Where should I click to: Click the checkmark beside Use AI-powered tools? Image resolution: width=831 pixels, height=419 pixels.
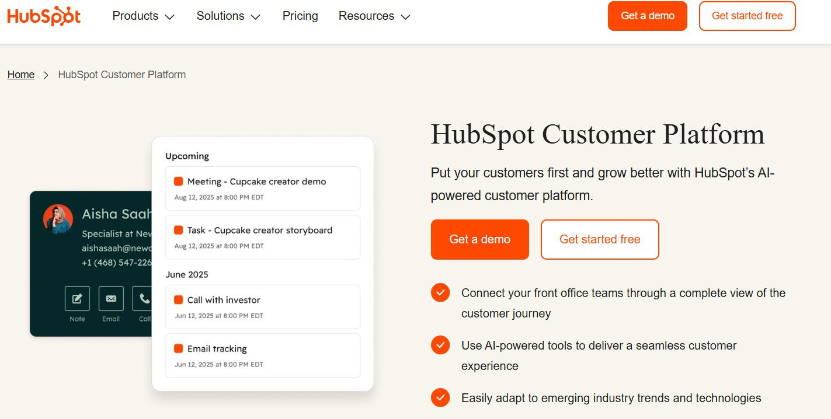[440, 345]
